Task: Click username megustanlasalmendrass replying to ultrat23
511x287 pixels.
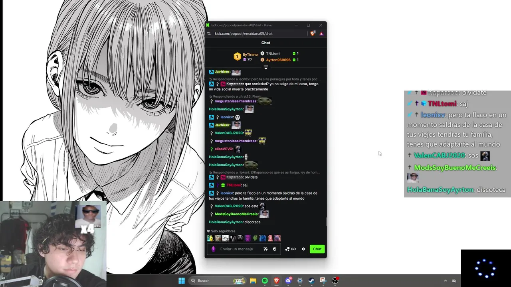Action: pos(236,101)
